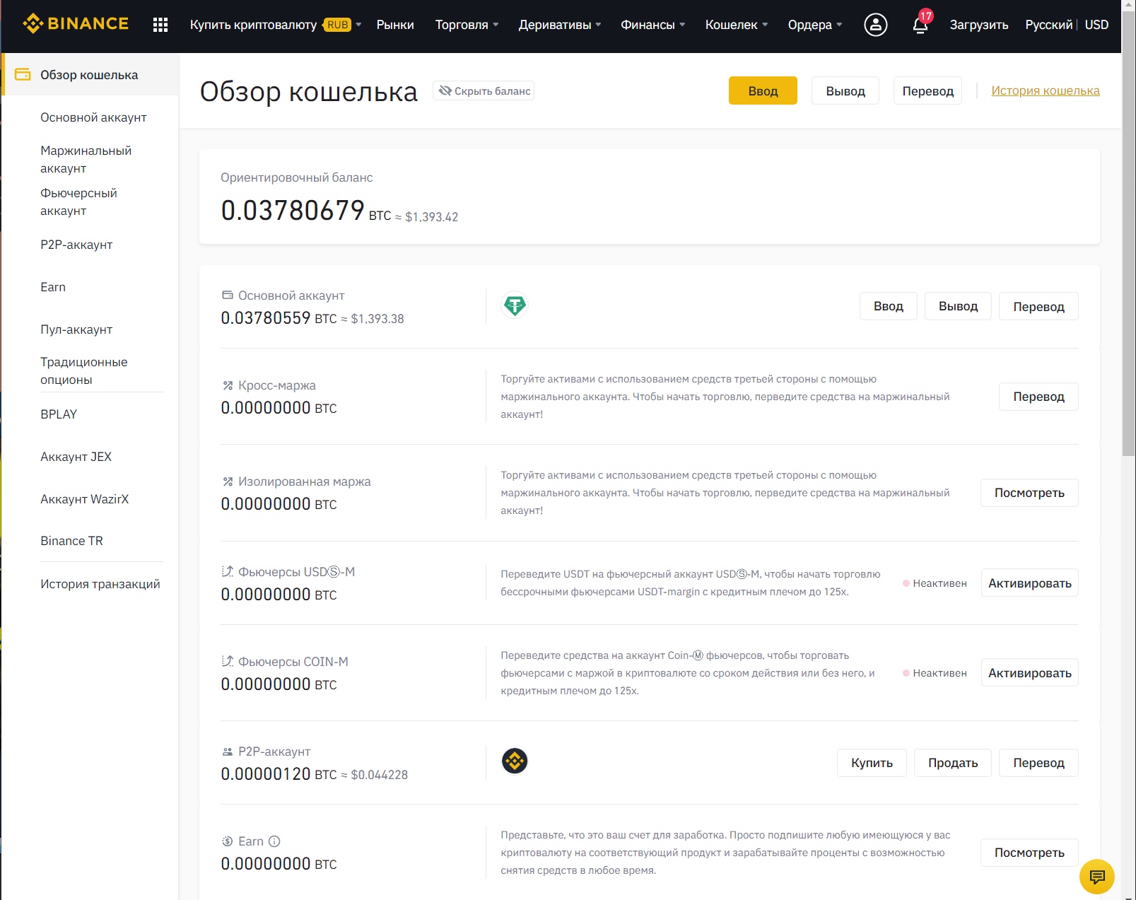Image resolution: width=1136 pixels, height=900 pixels.
Task: Open the support chat bubble icon
Action: pos(1097,877)
